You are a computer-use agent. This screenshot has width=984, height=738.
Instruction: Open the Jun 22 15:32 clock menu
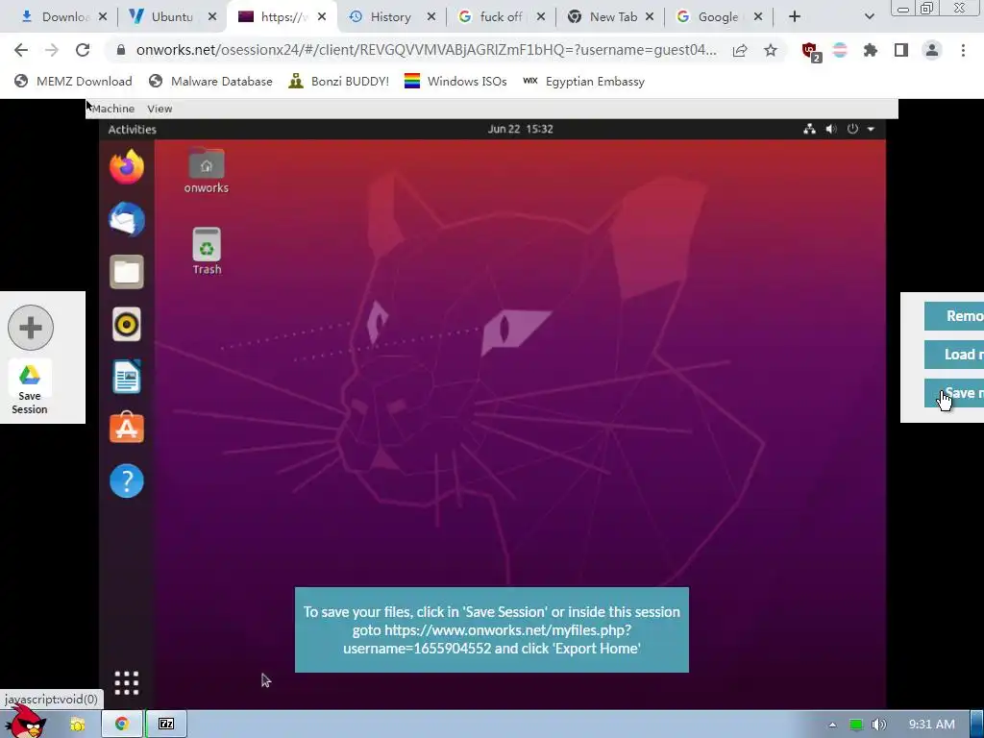520,129
